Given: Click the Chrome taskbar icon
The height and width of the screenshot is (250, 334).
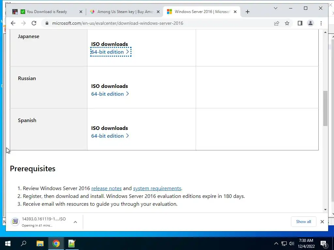Looking at the screenshot, I should point(56,243).
